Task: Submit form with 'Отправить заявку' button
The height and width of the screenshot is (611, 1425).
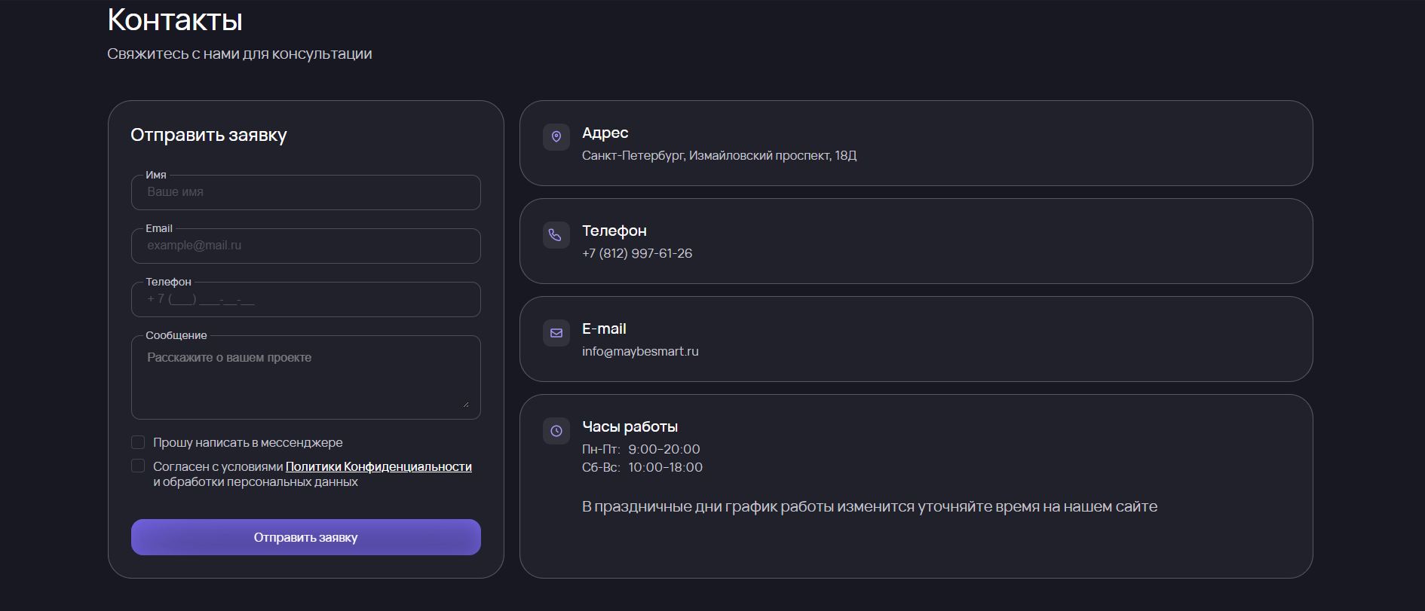Action: (x=306, y=537)
